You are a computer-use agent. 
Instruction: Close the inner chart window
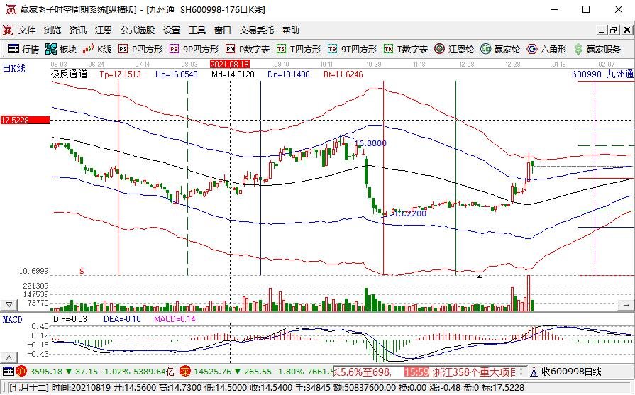[x=627, y=30]
